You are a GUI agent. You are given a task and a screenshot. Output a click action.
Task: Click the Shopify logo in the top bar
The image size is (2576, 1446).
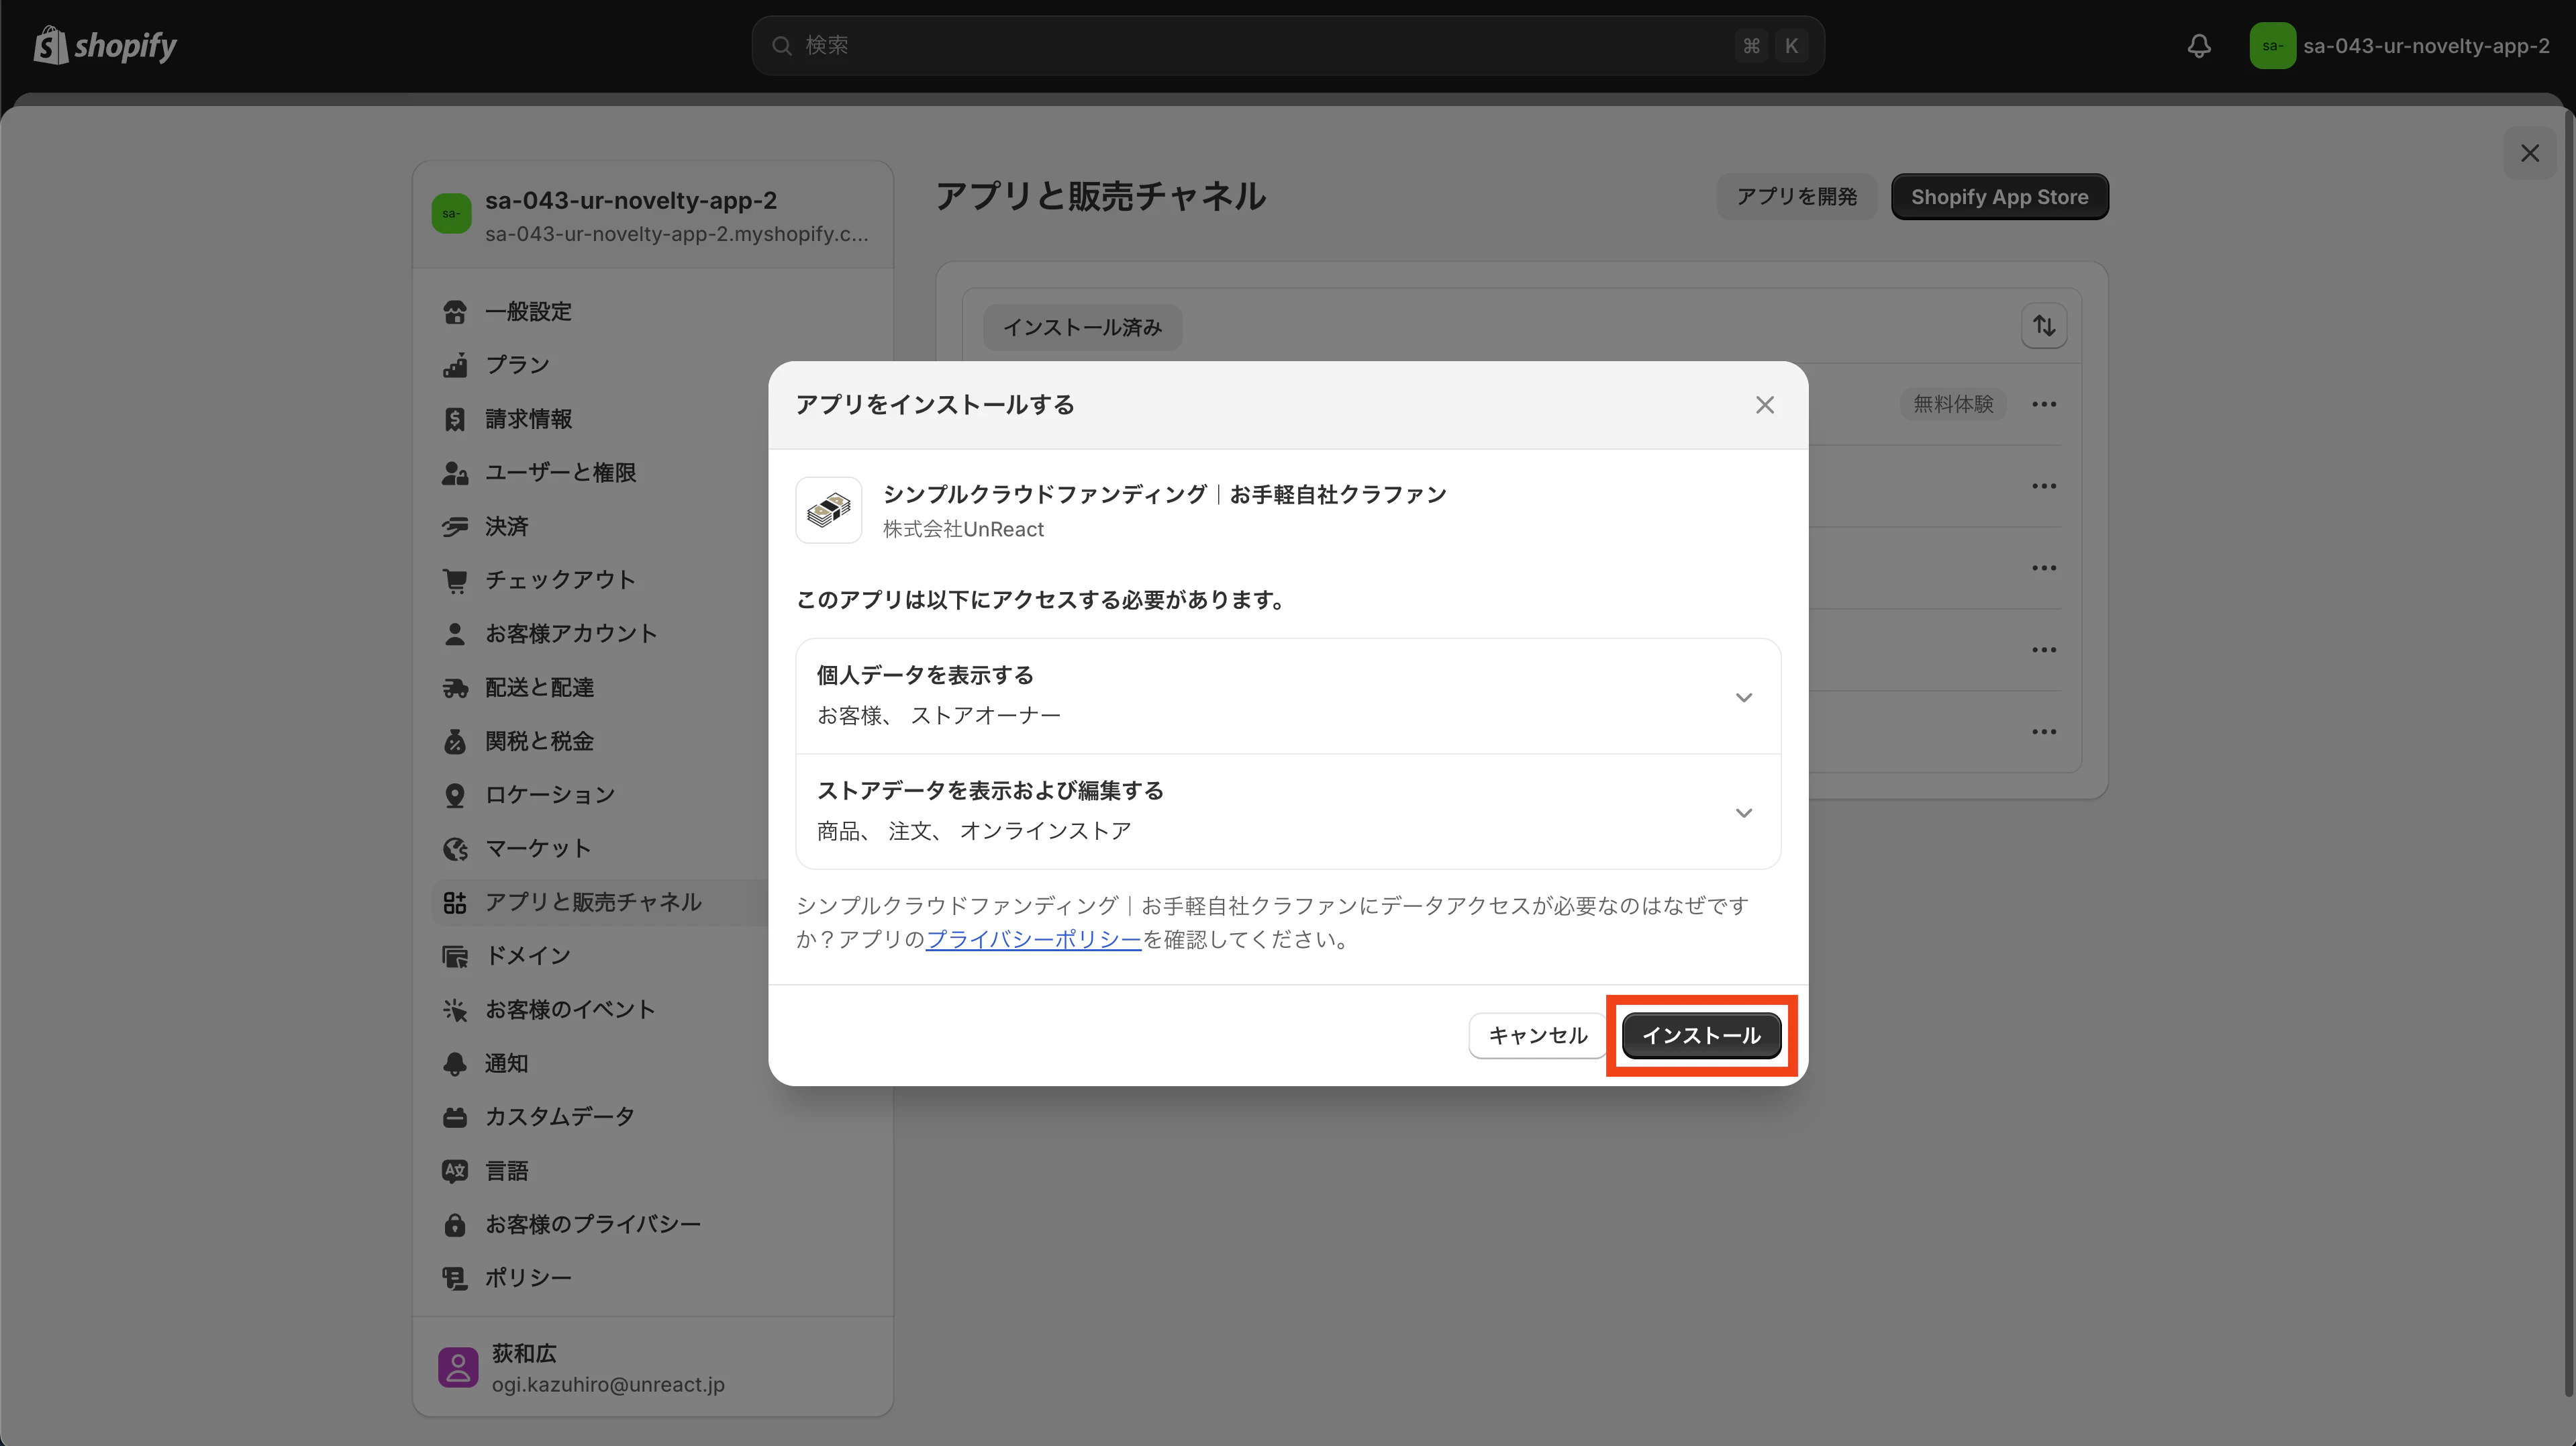click(104, 45)
